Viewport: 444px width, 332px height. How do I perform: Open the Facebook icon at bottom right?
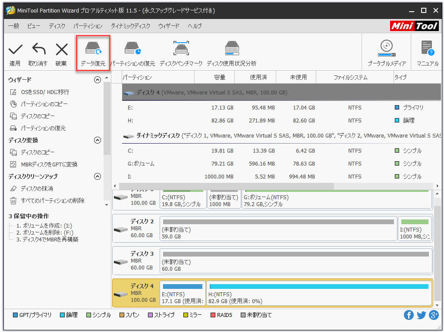pyautogui.click(x=409, y=315)
